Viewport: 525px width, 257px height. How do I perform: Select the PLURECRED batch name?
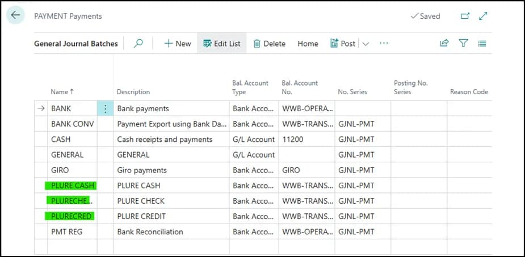tap(72, 216)
